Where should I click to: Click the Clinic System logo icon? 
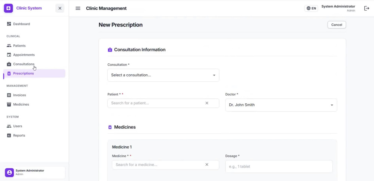[x=8, y=8]
